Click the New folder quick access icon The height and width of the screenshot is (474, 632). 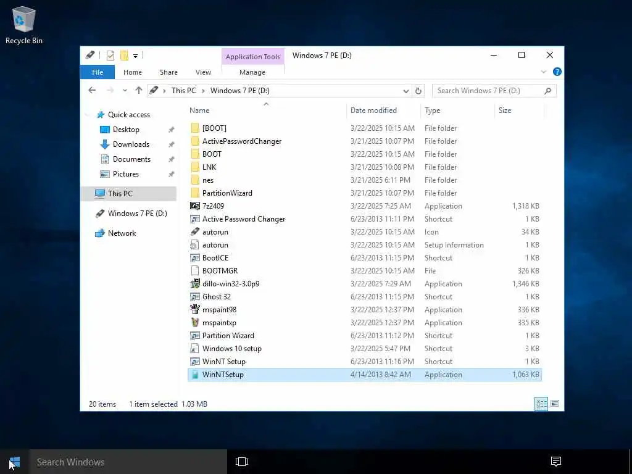coord(124,55)
